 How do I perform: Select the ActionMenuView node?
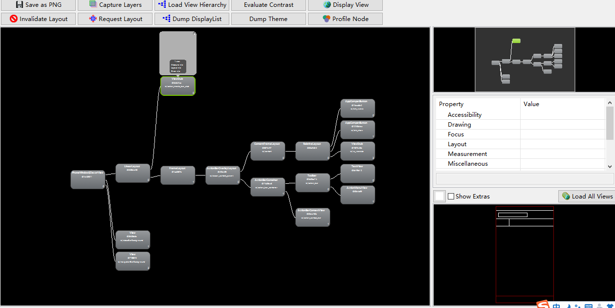click(x=357, y=195)
